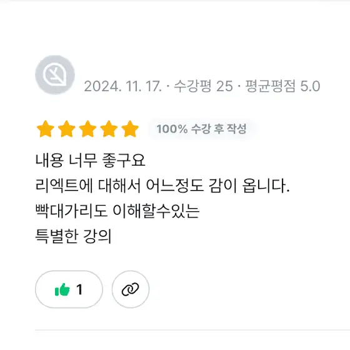Like the review using the thumbs-up button

coord(69,289)
